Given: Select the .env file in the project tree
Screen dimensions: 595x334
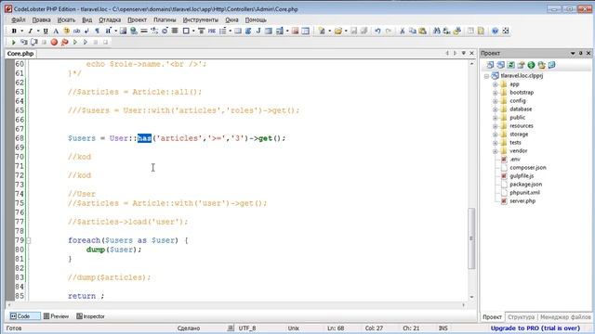Looking at the screenshot, I should coord(514,160).
